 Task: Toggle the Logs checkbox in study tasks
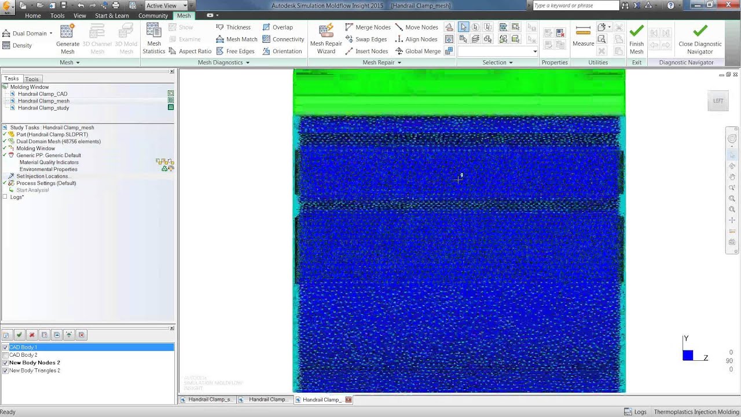(5, 197)
